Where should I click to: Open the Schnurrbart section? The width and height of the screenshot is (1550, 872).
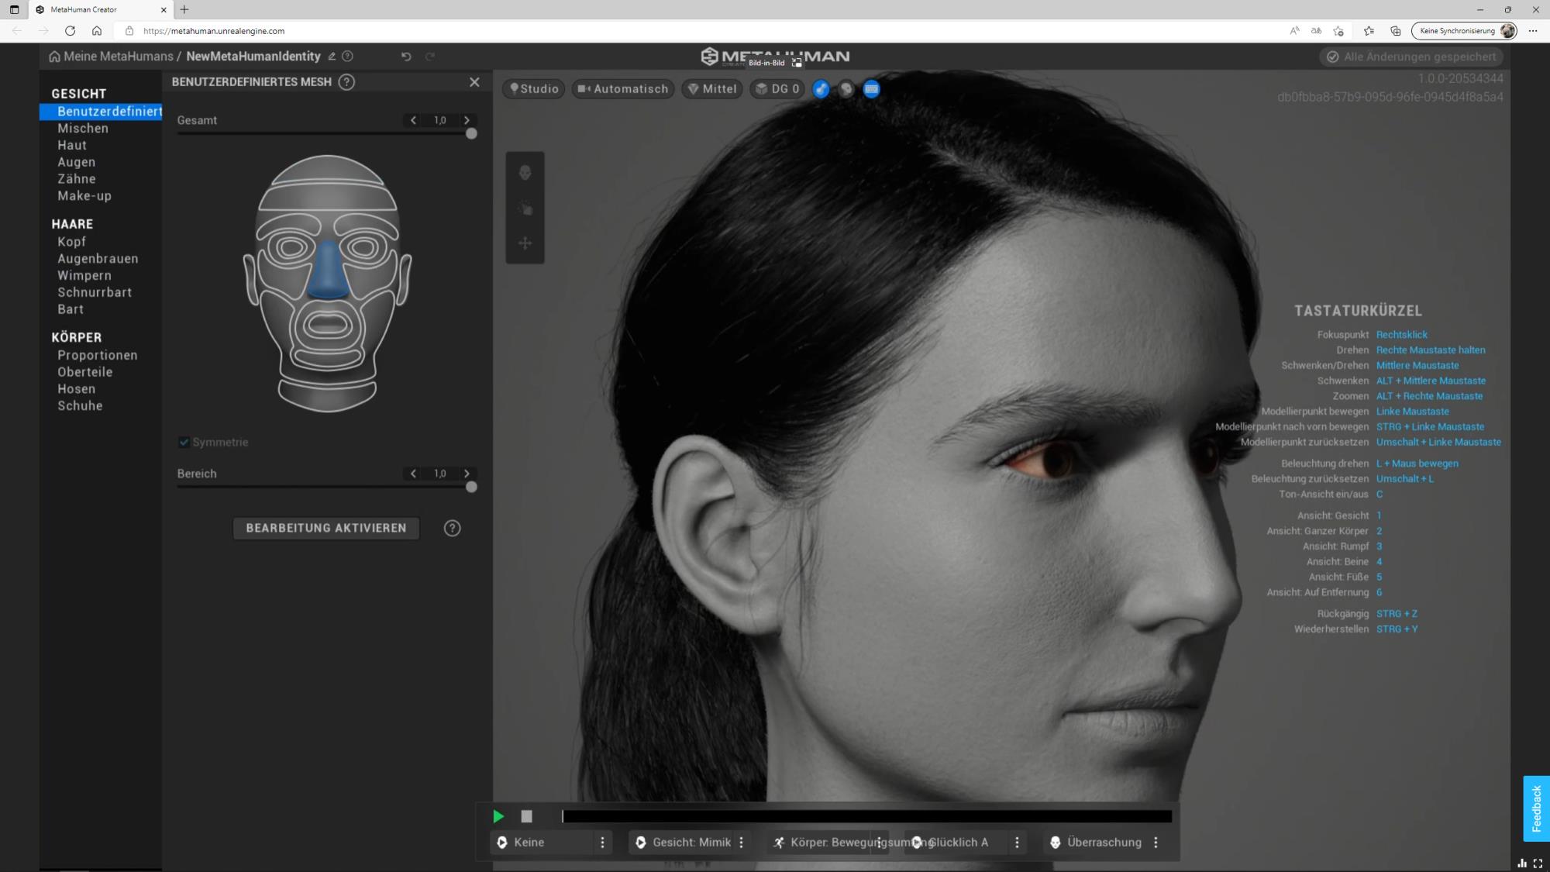(95, 292)
